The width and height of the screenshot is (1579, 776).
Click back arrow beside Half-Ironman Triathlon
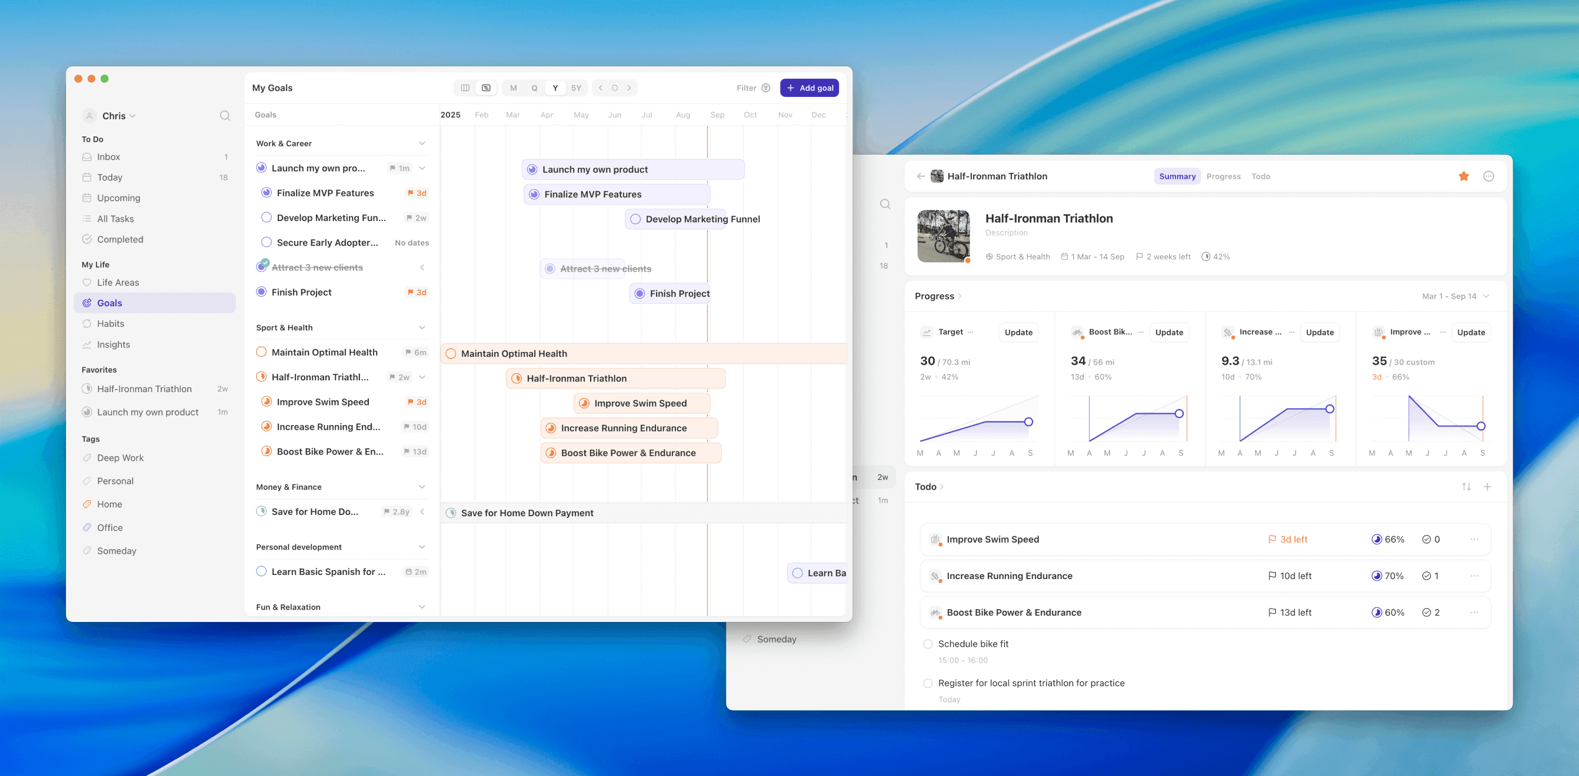921,176
